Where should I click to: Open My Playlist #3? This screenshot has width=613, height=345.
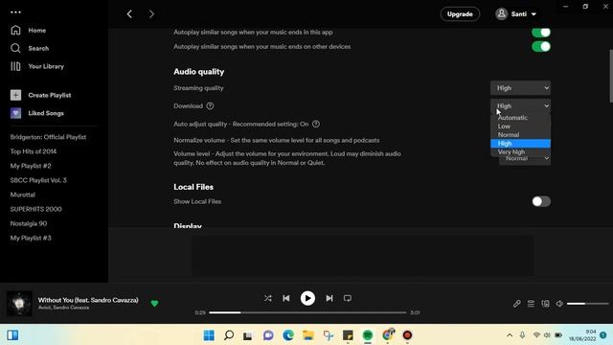(x=31, y=239)
